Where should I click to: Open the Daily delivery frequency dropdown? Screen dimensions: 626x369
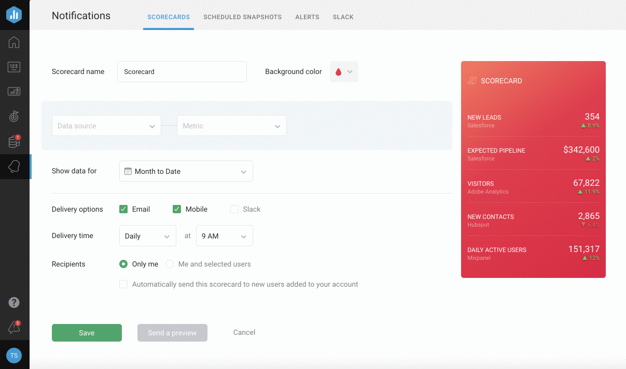click(148, 236)
